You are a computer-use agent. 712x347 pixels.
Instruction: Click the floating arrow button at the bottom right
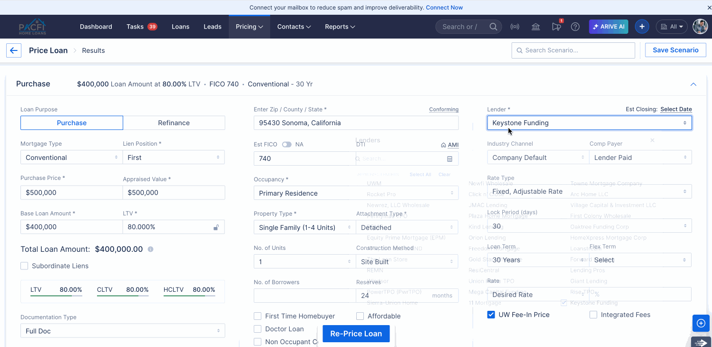tap(701, 343)
